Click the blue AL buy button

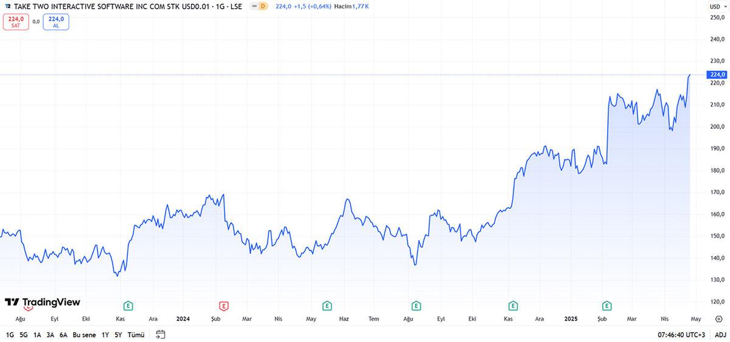(56, 22)
